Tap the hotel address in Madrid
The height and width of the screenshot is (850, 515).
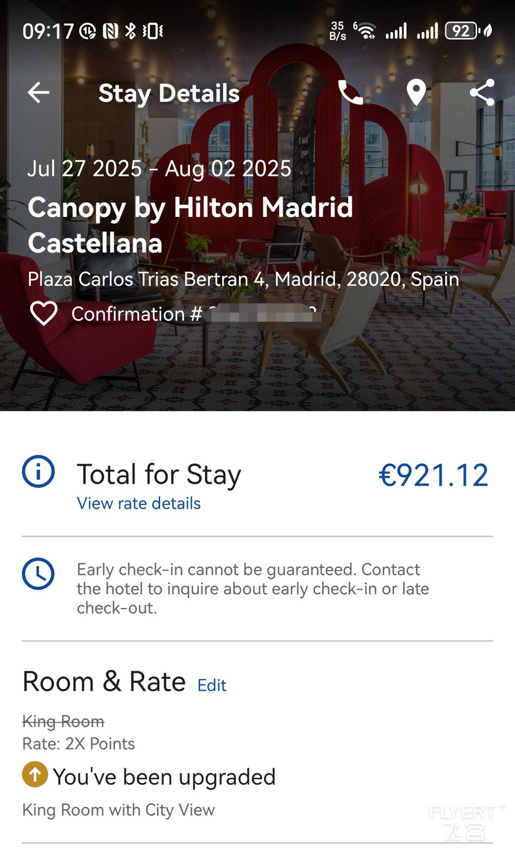(x=243, y=279)
